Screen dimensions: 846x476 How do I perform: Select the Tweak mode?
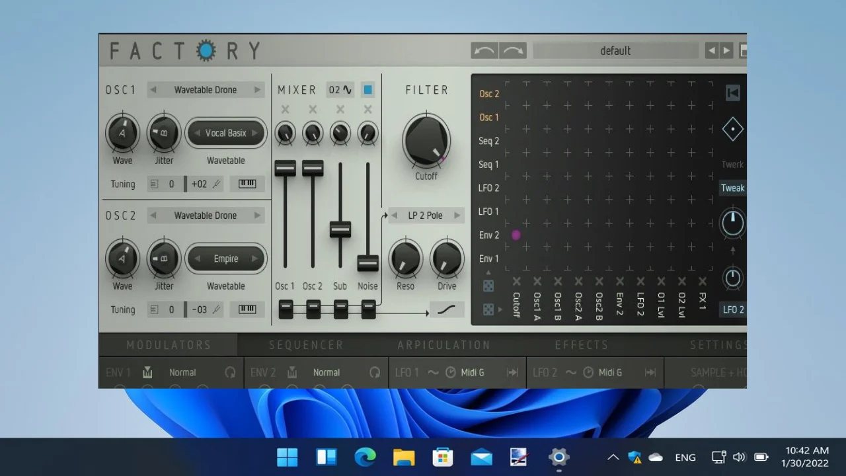point(732,188)
